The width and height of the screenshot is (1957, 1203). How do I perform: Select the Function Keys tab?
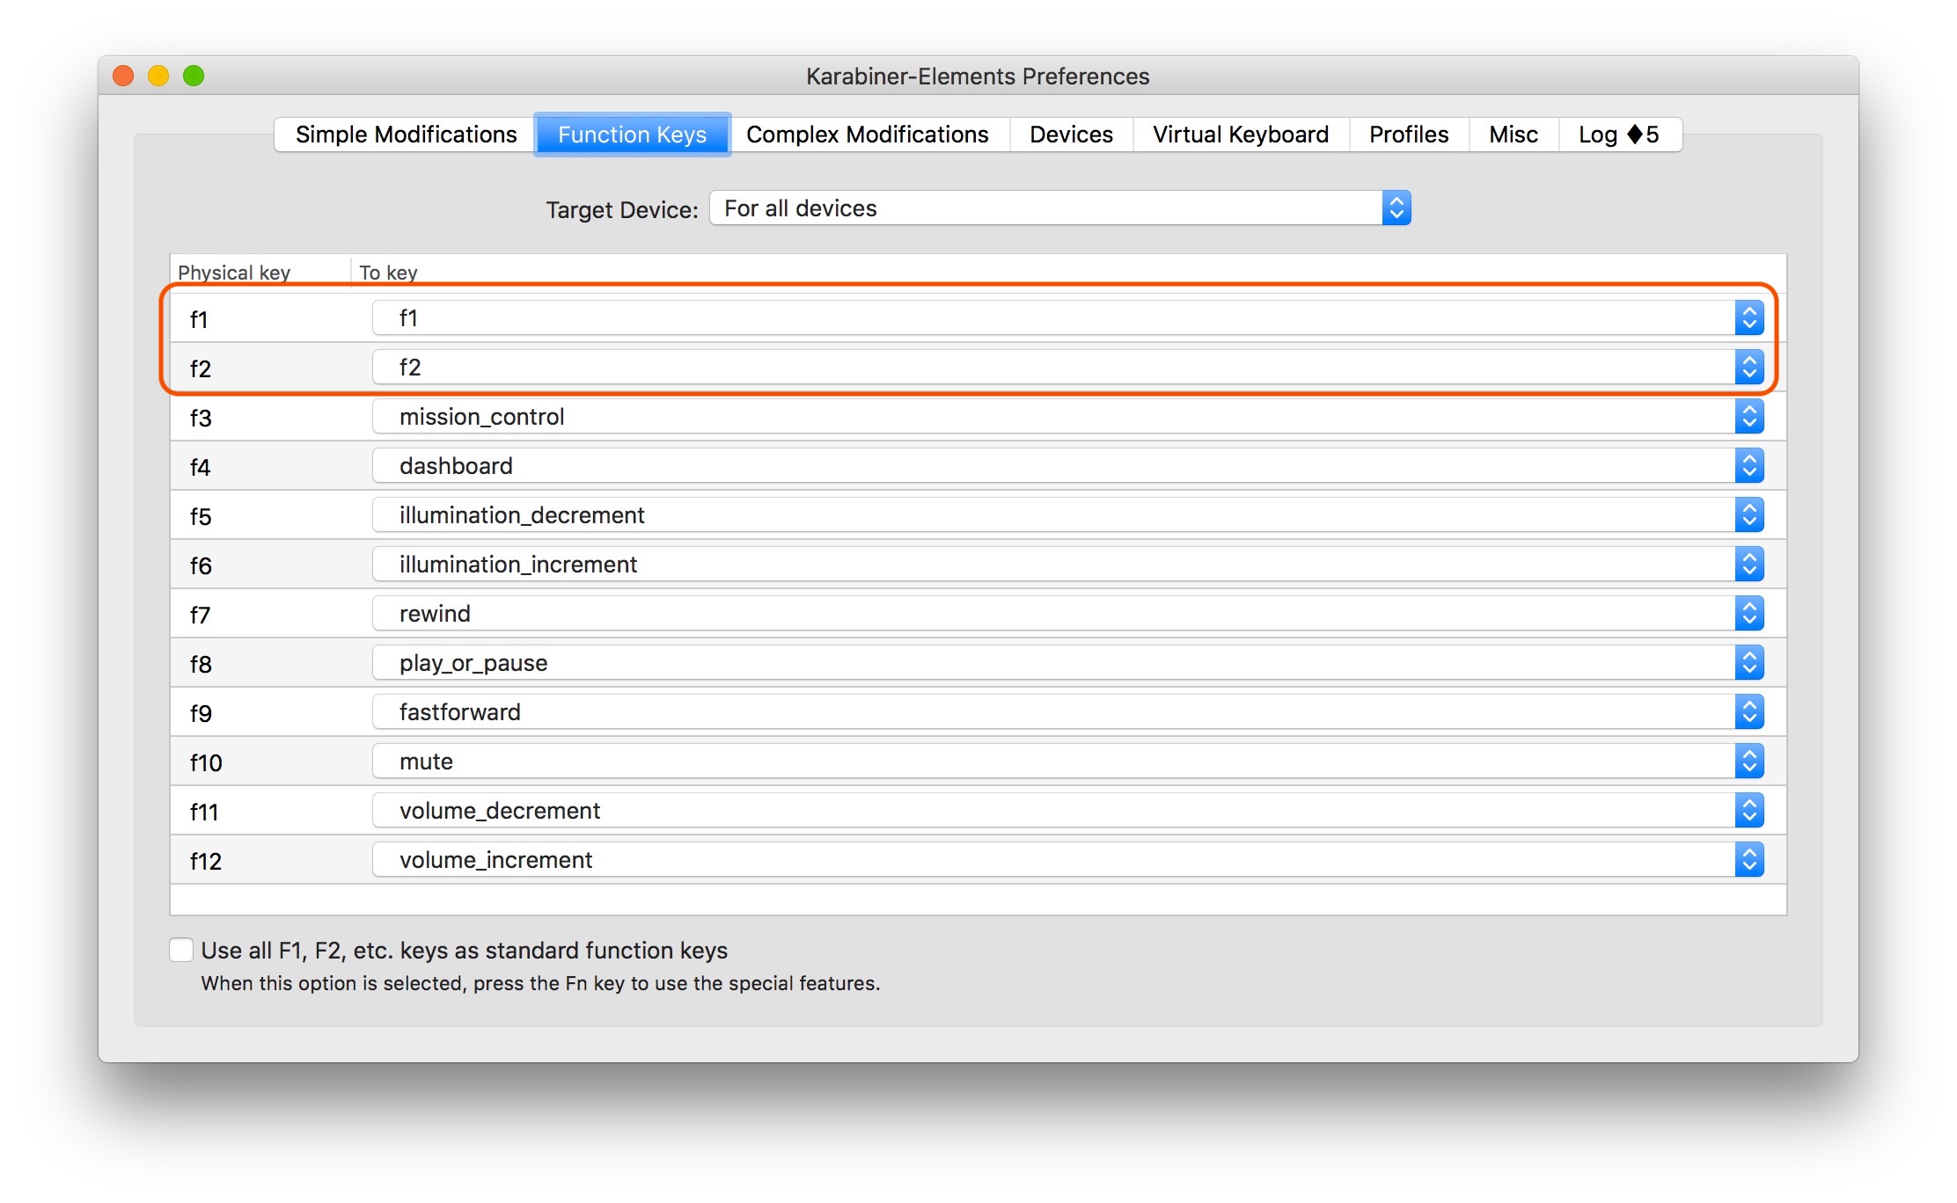point(632,135)
